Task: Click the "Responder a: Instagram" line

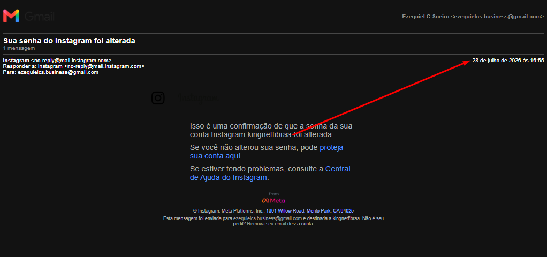Action: pos(74,66)
